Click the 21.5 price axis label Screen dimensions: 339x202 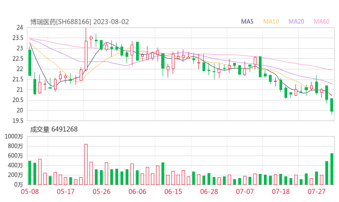[18, 79]
